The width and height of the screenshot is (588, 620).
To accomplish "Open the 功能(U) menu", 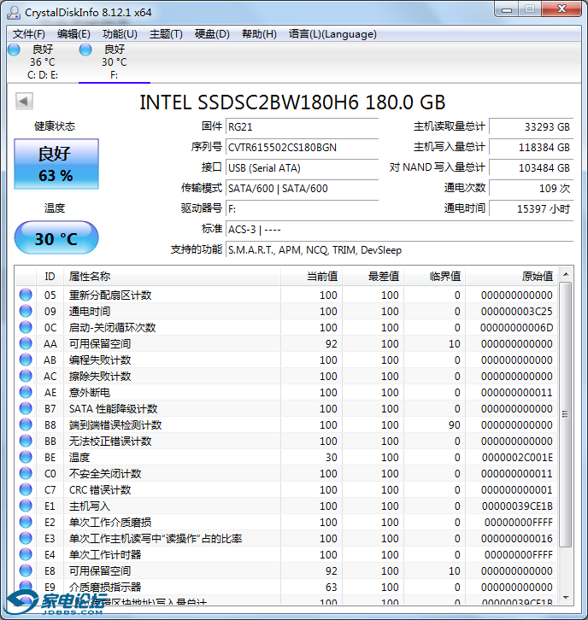I will (x=120, y=34).
